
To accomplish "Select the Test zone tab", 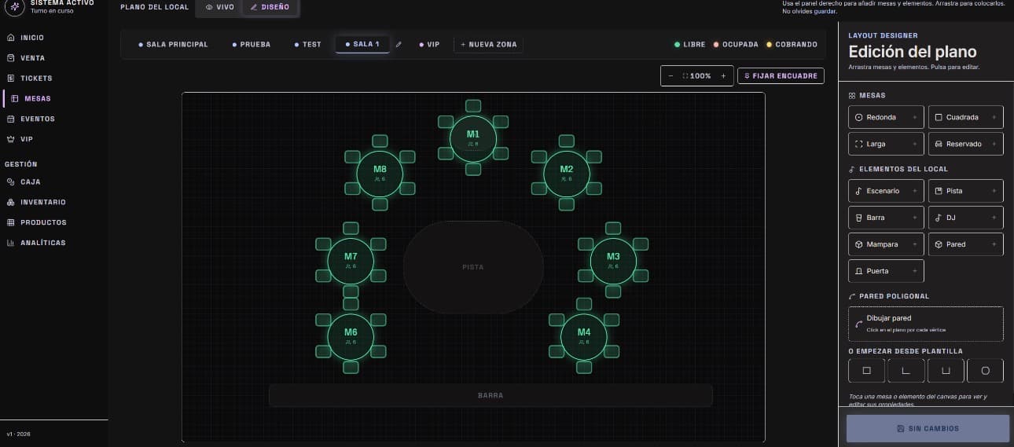I will tap(307, 45).
